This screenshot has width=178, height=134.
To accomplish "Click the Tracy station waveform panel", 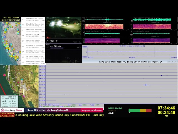I will coord(107,20).
